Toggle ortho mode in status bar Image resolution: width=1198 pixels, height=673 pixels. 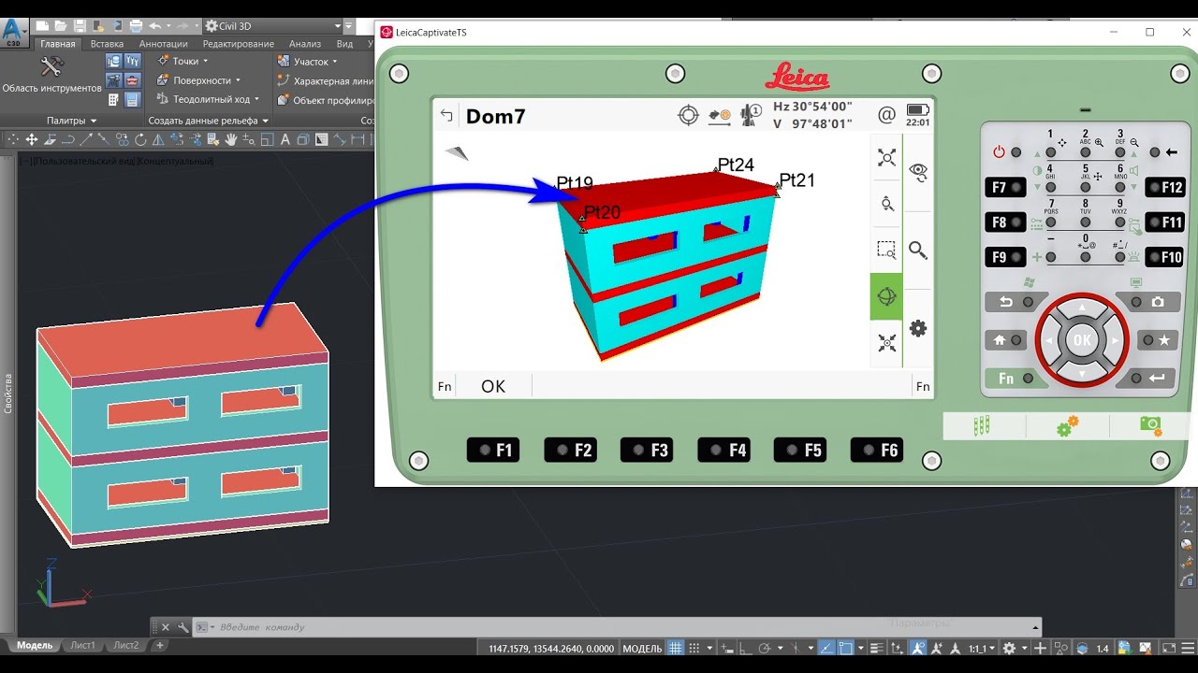(x=745, y=648)
